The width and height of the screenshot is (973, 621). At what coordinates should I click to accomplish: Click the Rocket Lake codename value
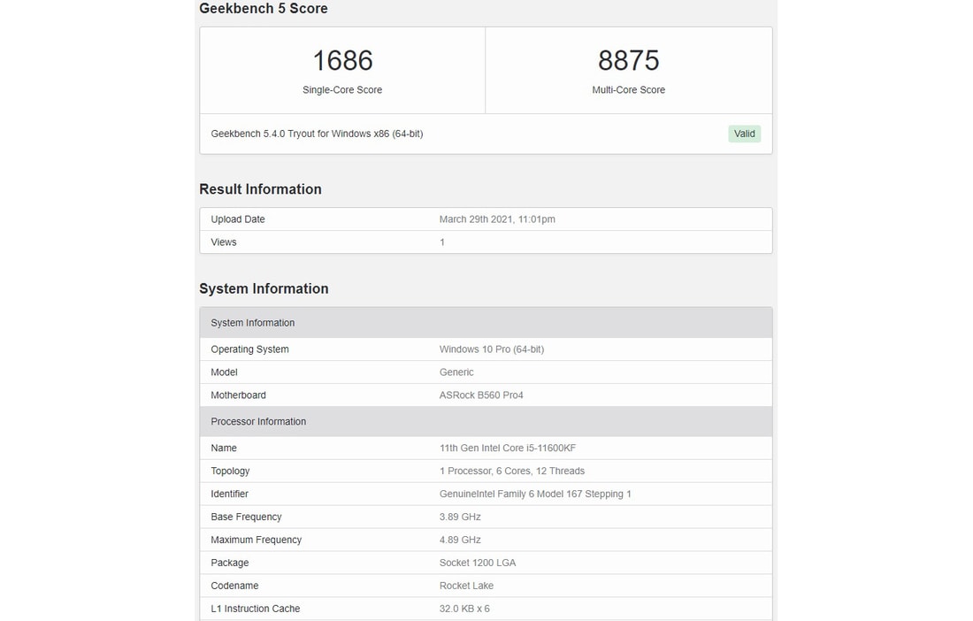coord(467,586)
